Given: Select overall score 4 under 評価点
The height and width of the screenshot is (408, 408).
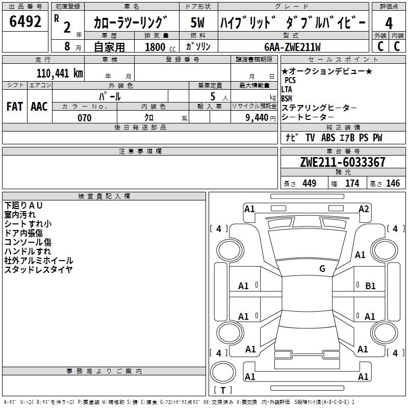Looking at the screenshot, I should pos(389,23).
